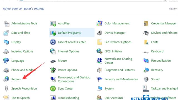Open Keyboard settings link
The width and height of the screenshot is (178, 100).
tap(157, 51)
